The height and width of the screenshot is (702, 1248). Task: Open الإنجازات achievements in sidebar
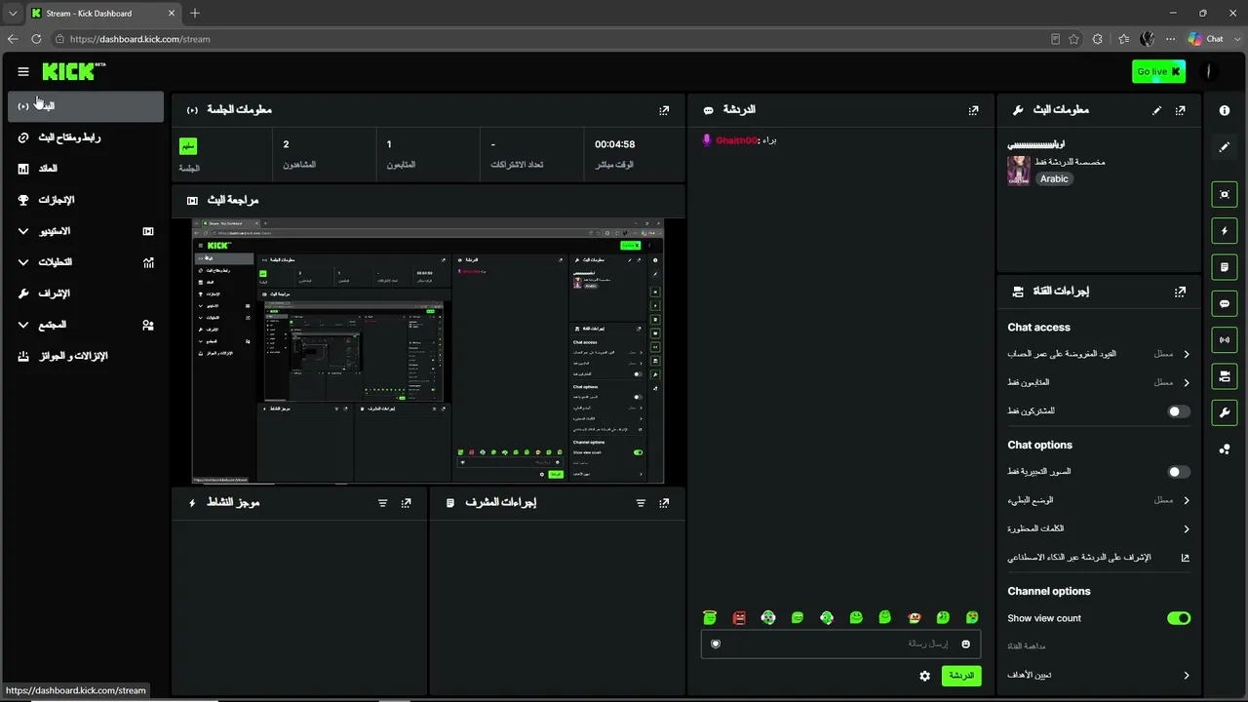tap(86, 200)
